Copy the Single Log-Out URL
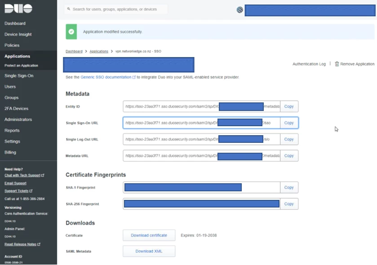The height and width of the screenshot is (265, 377). point(289,139)
